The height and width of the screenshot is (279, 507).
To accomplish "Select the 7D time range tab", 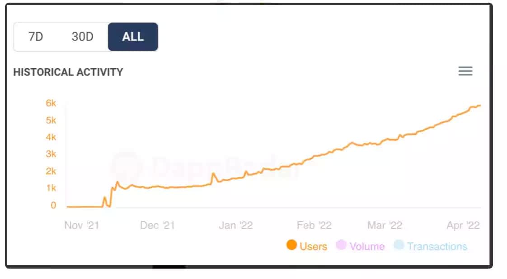I will coord(36,37).
